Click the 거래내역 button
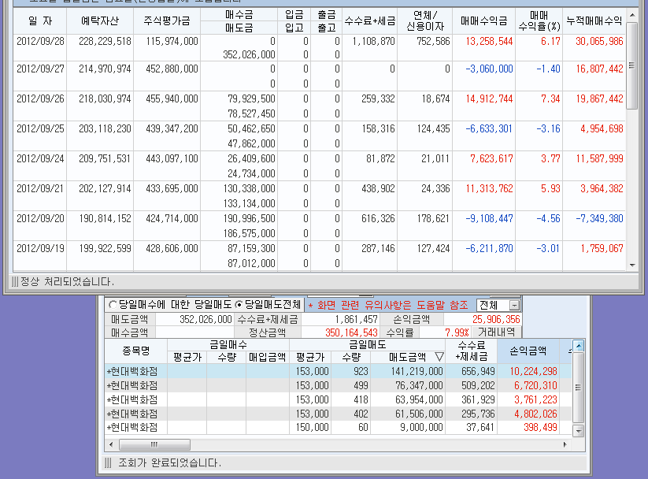The height and width of the screenshot is (479, 648). tap(497, 332)
